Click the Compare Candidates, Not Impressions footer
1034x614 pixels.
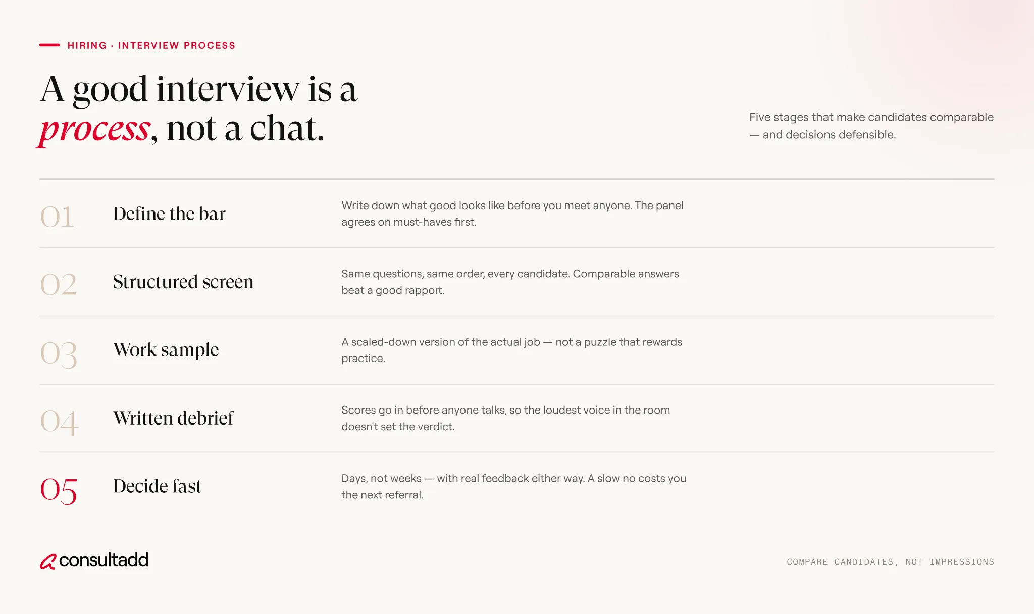click(891, 562)
